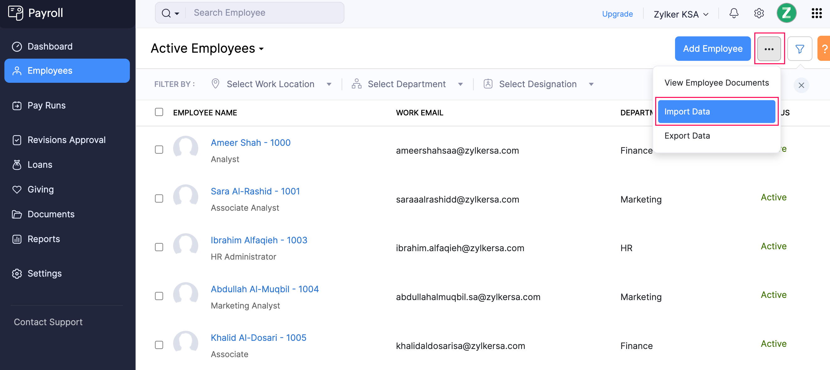830x370 pixels.
Task: Open the more options ellipsis button
Action: (769, 49)
